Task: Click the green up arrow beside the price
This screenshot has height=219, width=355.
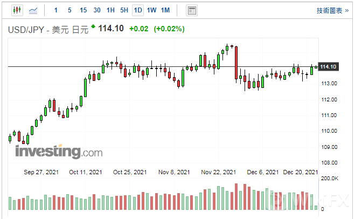Action: [93, 27]
